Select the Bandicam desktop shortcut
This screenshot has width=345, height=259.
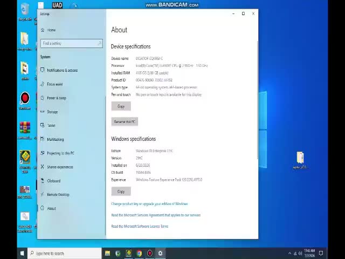[x=25, y=101]
